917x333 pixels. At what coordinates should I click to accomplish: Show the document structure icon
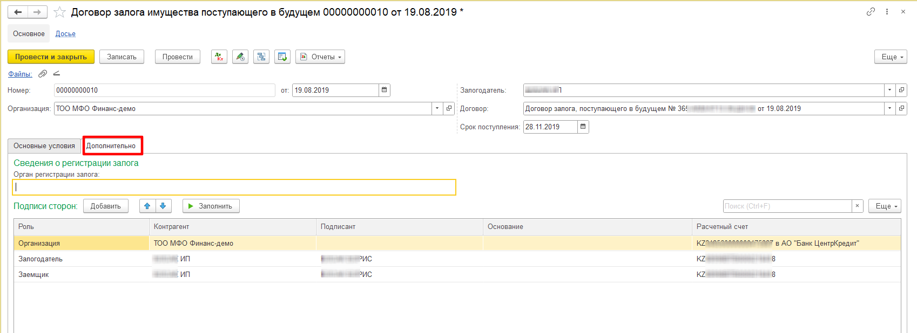click(261, 57)
